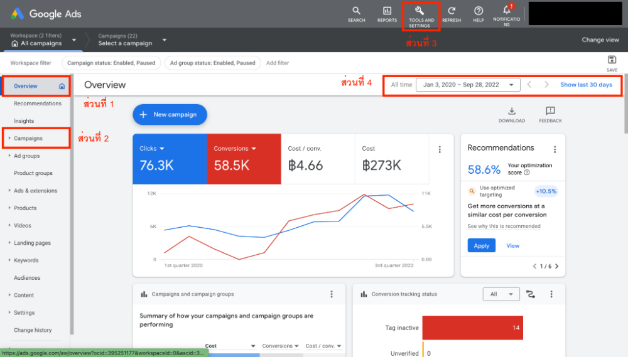Image resolution: width=628 pixels, height=357 pixels.
Task: Click the +10.5% score uplift badge
Action: click(x=546, y=191)
